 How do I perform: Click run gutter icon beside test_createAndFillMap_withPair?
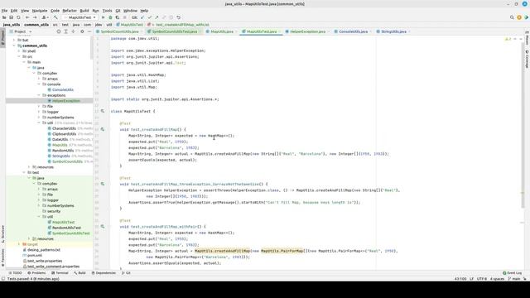103,227
